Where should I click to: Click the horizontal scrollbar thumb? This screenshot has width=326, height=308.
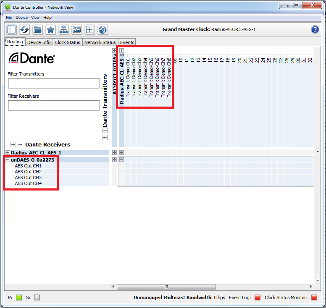(166, 287)
